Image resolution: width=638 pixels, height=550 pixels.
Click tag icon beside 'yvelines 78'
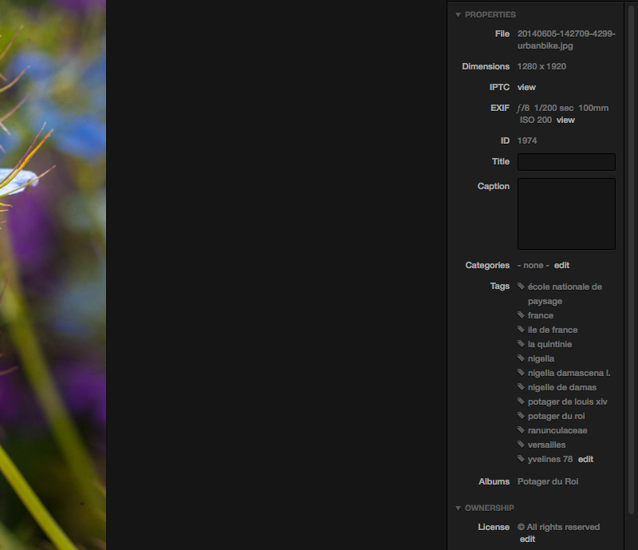point(521,459)
